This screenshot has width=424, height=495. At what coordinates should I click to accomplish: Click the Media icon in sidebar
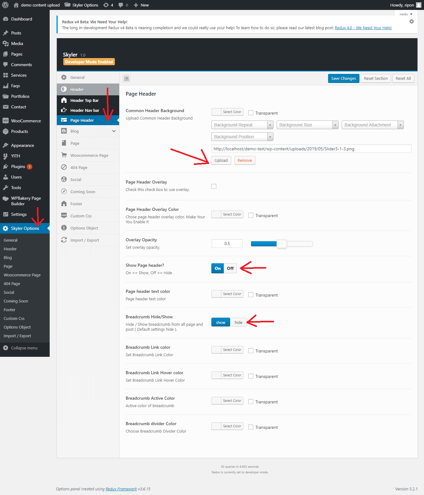pyautogui.click(x=6, y=43)
